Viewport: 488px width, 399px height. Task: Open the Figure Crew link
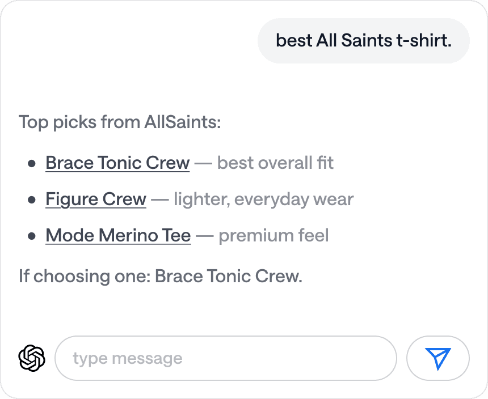click(96, 199)
